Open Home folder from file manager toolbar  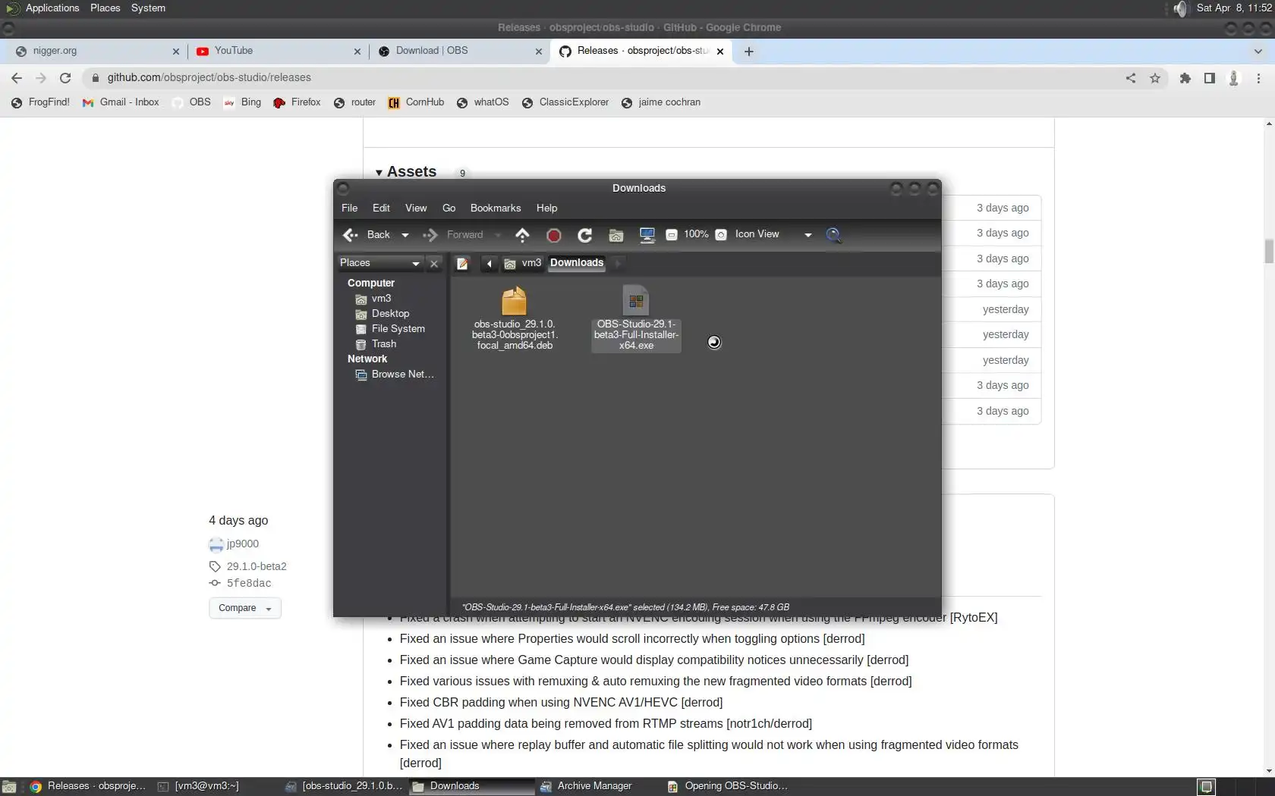616,235
